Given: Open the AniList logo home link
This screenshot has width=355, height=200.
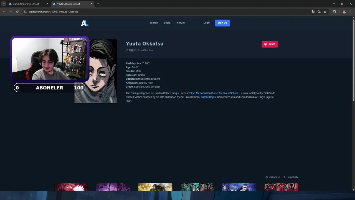Looking at the screenshot, I should tap(85, 23).
